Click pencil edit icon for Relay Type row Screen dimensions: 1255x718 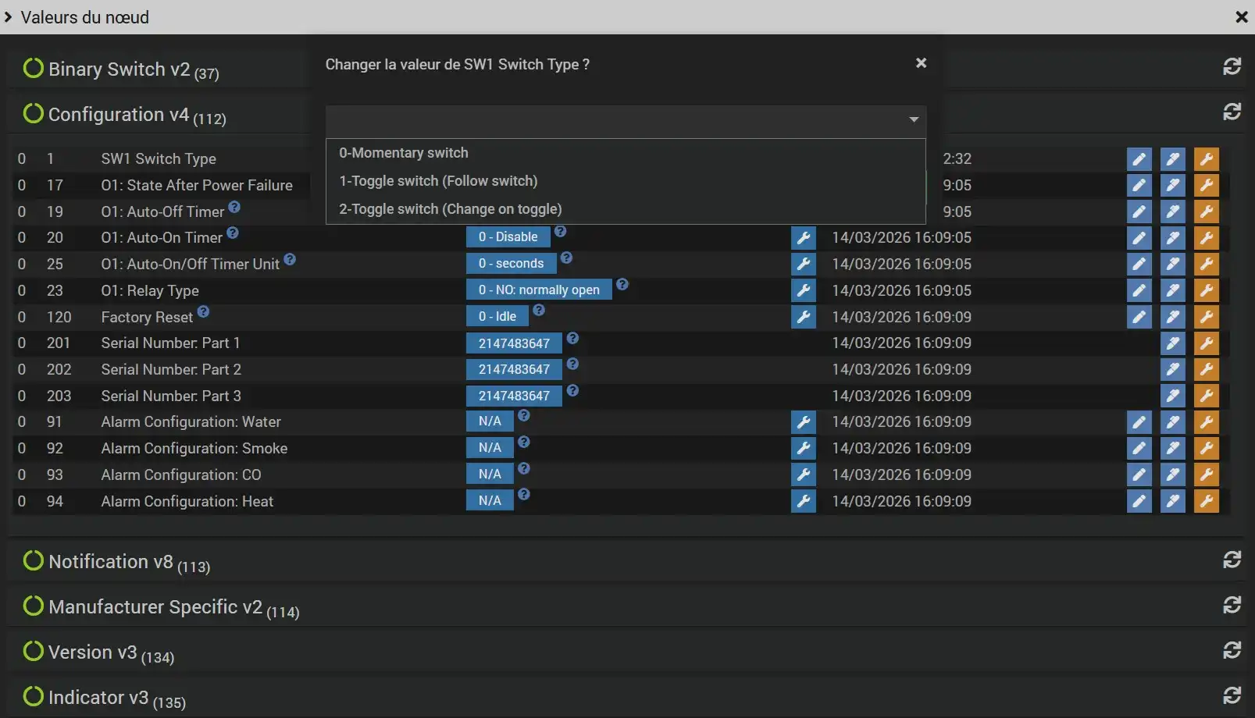pos(1139,290)
